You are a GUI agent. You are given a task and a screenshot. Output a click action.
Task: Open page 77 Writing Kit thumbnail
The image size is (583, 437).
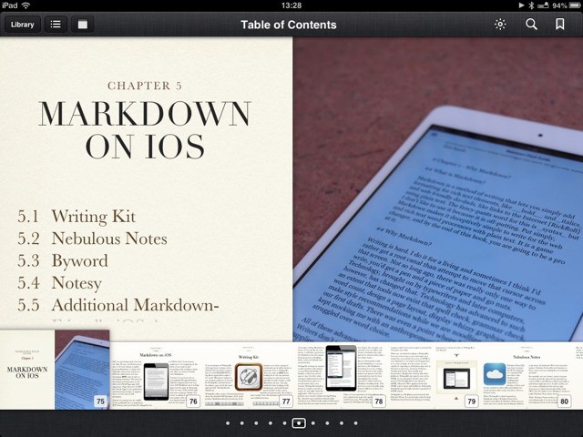[x=249, y=375]
